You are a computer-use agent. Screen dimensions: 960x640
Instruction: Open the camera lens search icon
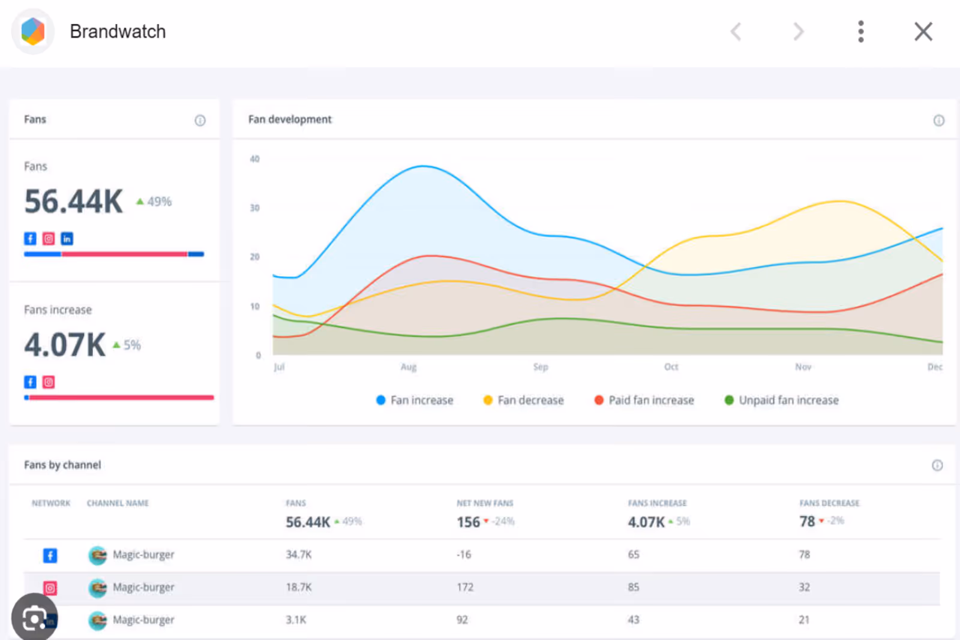click(x=34, y=617)
